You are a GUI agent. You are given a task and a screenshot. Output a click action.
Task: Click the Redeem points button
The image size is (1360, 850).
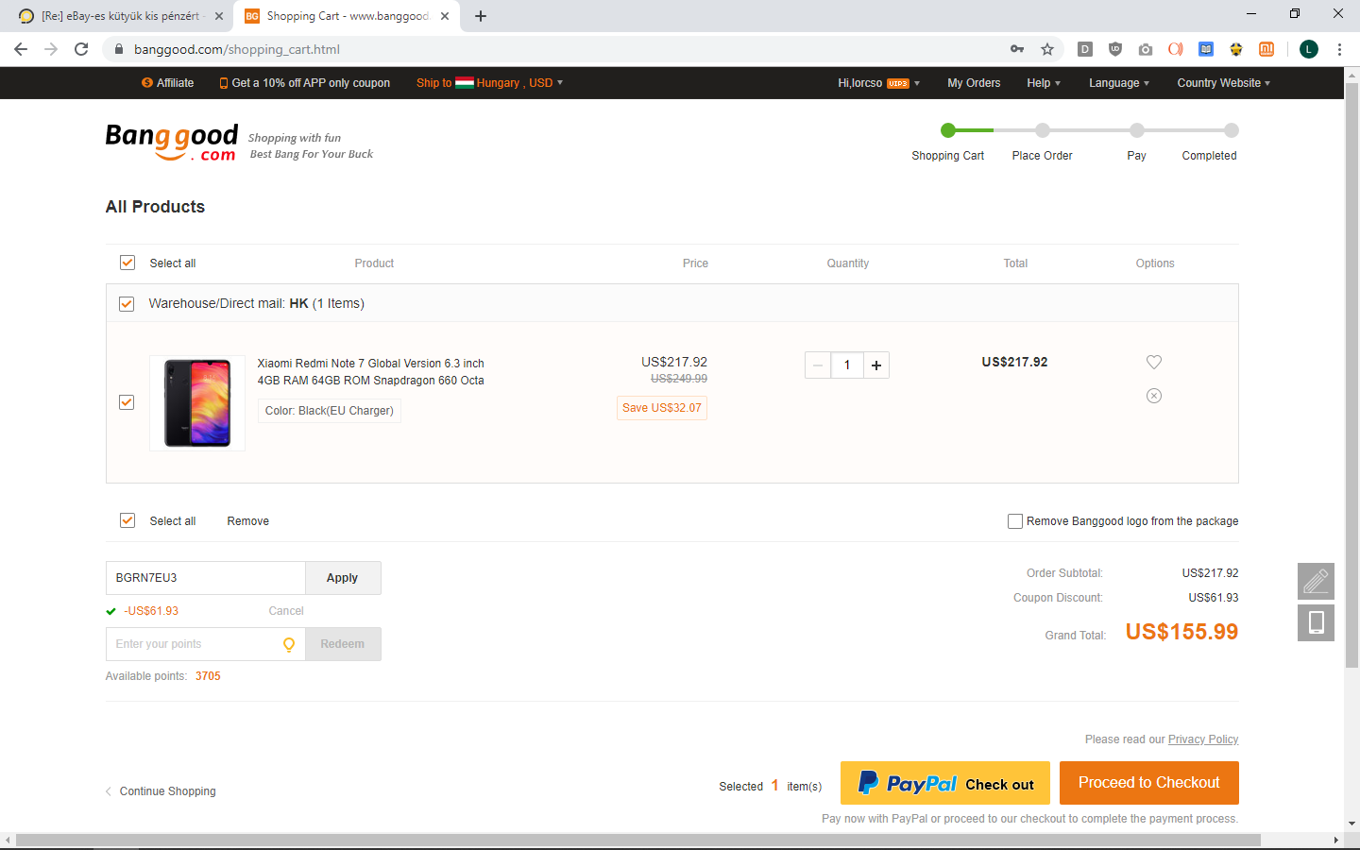click(x=343, y=644)
